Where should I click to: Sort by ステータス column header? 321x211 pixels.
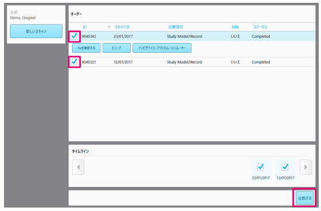coord(260,27)
